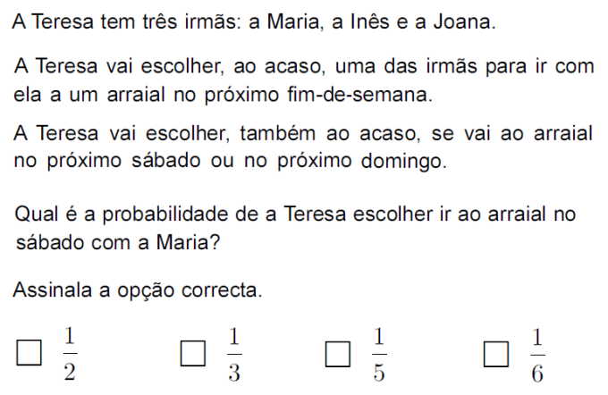Viewport: 608px width, 395px height.
Task: Click the word "Assinala"
Action: point(47,290)
